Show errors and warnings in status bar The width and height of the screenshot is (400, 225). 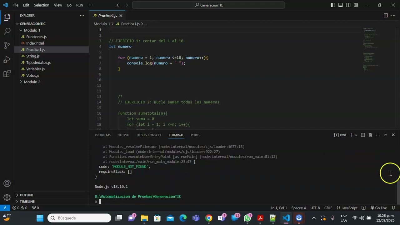pos(20,208)
